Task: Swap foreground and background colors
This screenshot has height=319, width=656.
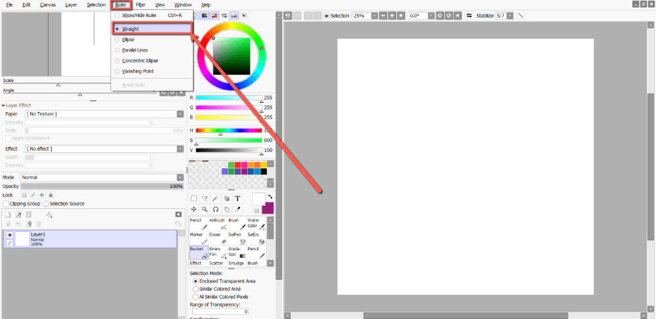Action: click(x=270, y=197)
